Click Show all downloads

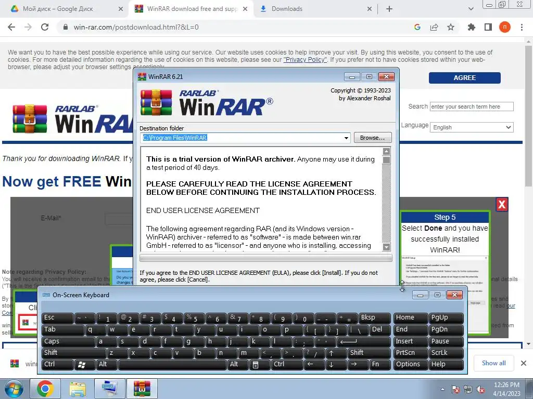click(x=493, y=363)
